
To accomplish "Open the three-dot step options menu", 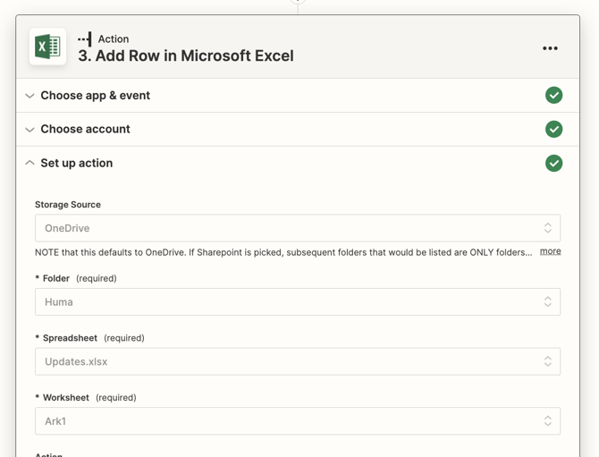I will pyautogui.click(x=550, y=48).
